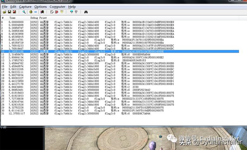Open the Computer menu
Viewport: 247px width, 150px height.
pos(57,7)
